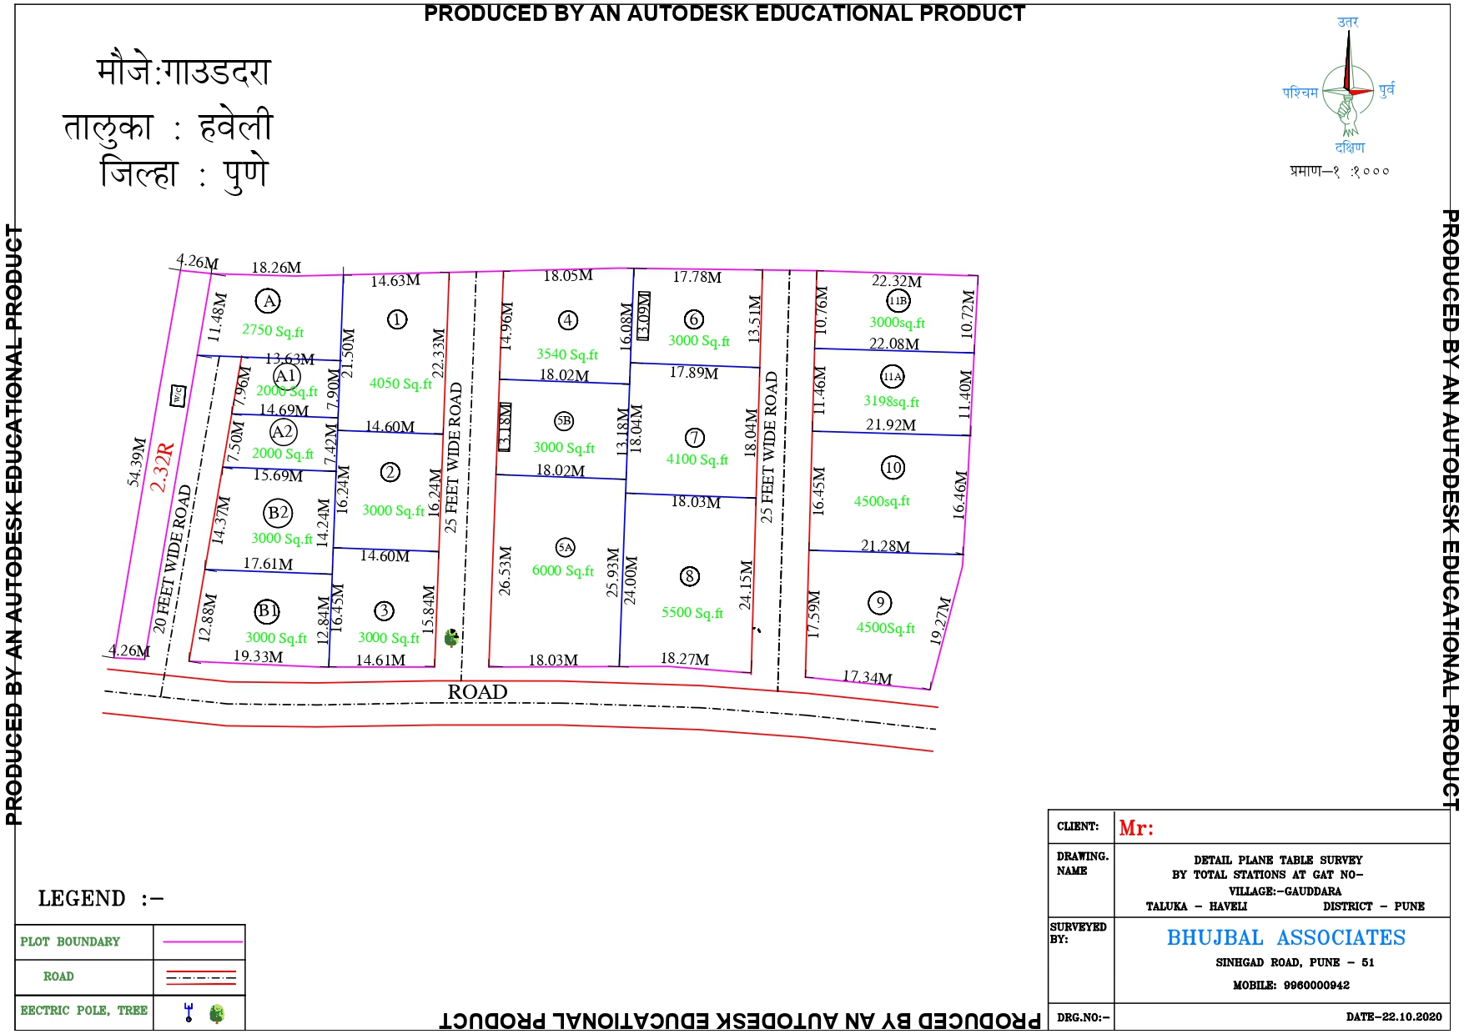Select the BHUJBAL ASSOCIATES title text
Image resolution: width=1464 pixels, height=1034 pixels.
pos(1285,938)
